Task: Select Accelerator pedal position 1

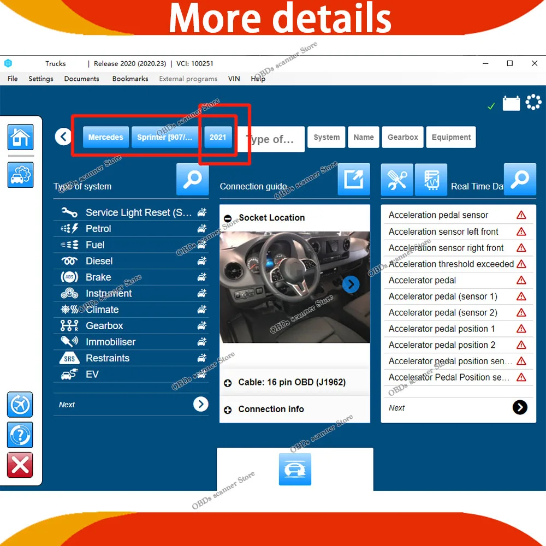Action: 458,329
